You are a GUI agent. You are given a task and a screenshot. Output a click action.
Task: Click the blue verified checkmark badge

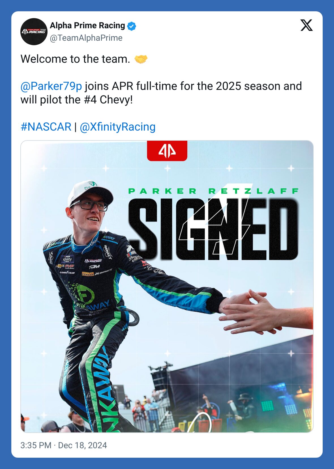(132, 26)
